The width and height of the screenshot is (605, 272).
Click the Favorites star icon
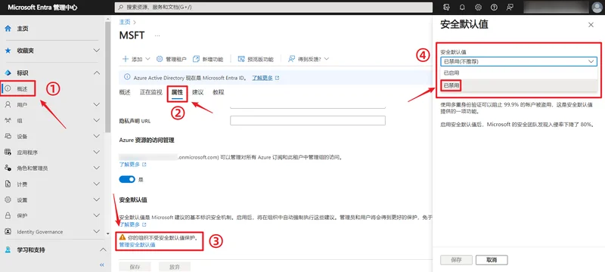pos(8,51)
